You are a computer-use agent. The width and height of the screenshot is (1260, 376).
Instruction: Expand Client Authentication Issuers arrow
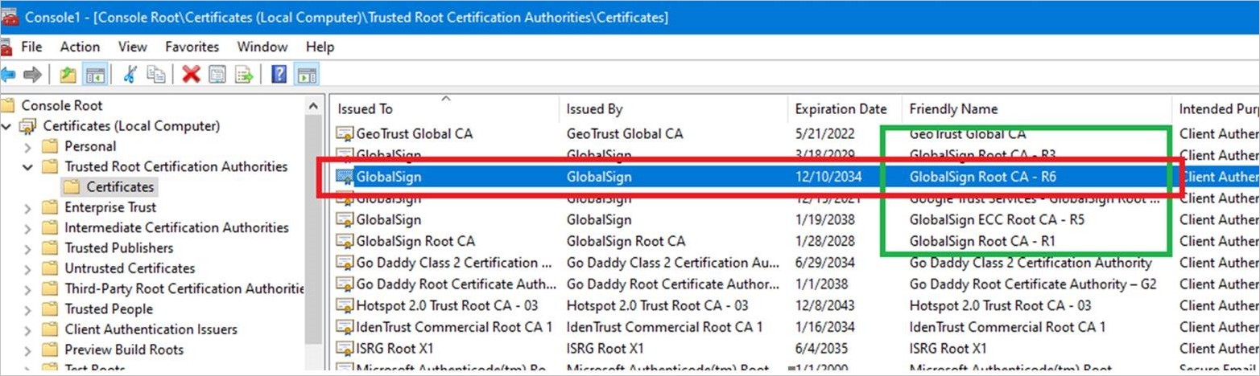click(x=29, y=329)
